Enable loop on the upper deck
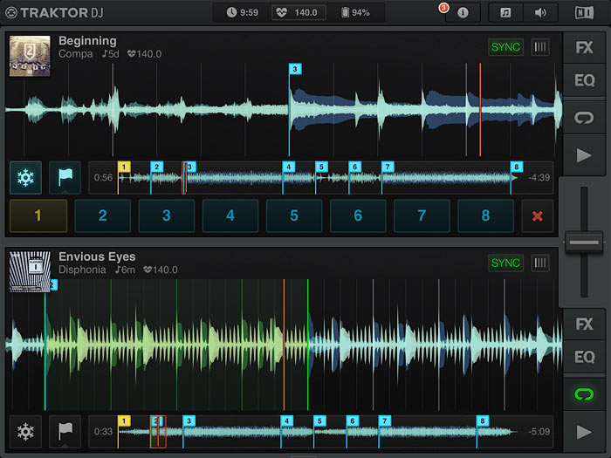The image size is (611, 458). click(584, 117)
